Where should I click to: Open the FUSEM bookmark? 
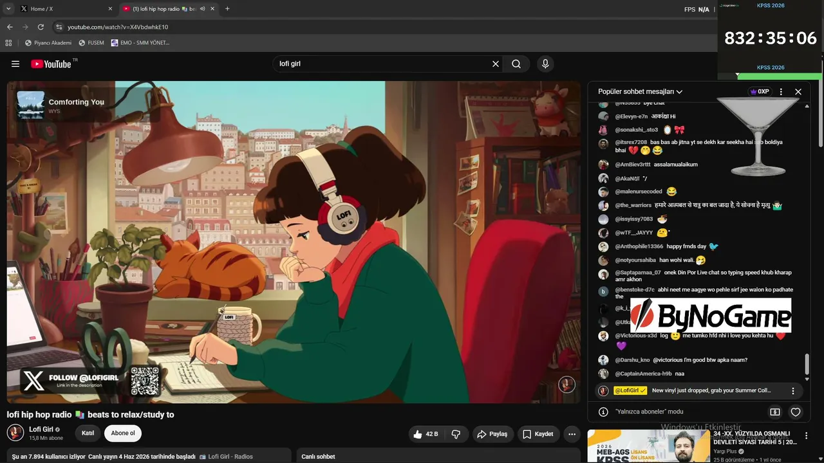coord(91,42)
